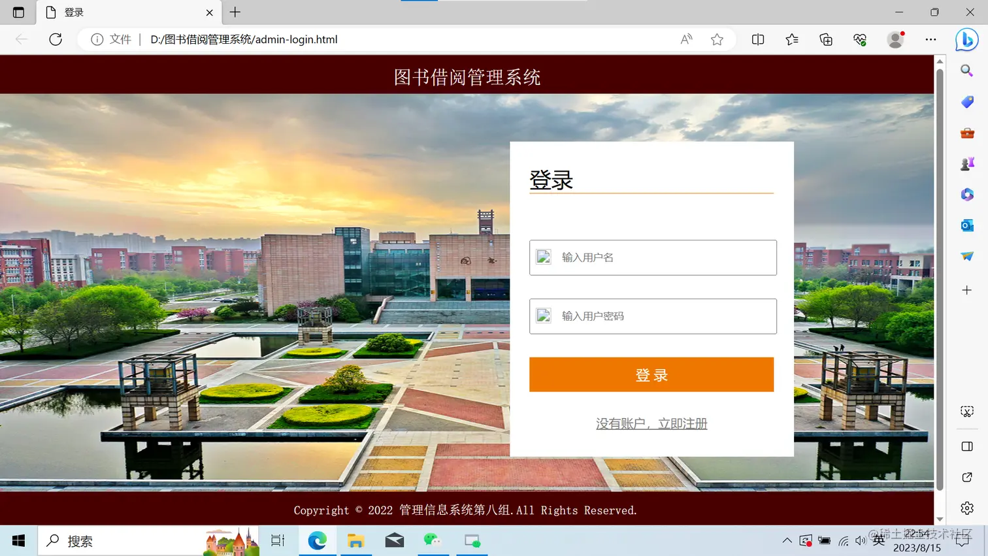Open a new browser tab
The image size is (988, 556).
234,12
